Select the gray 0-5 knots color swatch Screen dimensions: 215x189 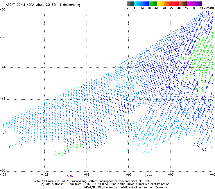coord(130,3)
